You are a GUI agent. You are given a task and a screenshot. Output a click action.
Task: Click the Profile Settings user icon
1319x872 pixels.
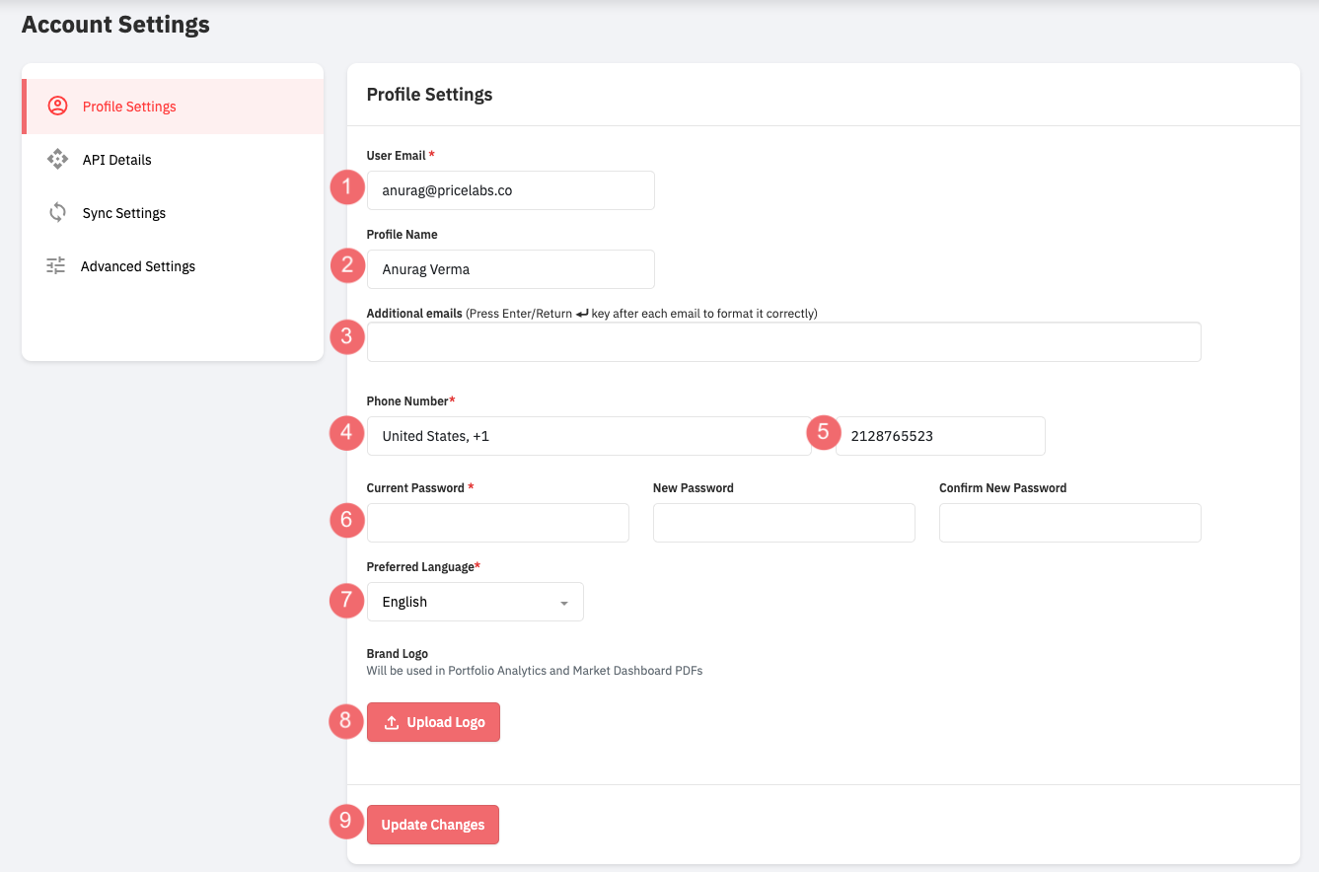pyautogui.click(x=57, y=107)
